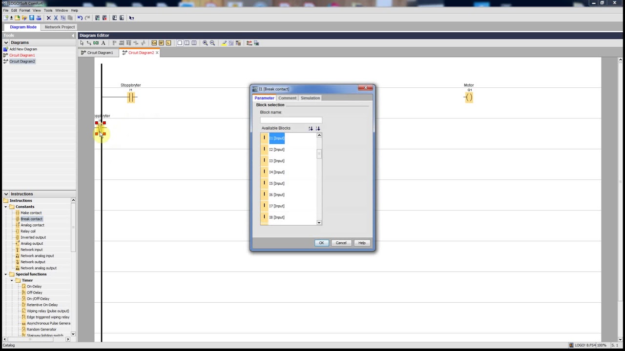Select Retentive On-Delay instruction
The image size is (625, 351).
(42, 305)
